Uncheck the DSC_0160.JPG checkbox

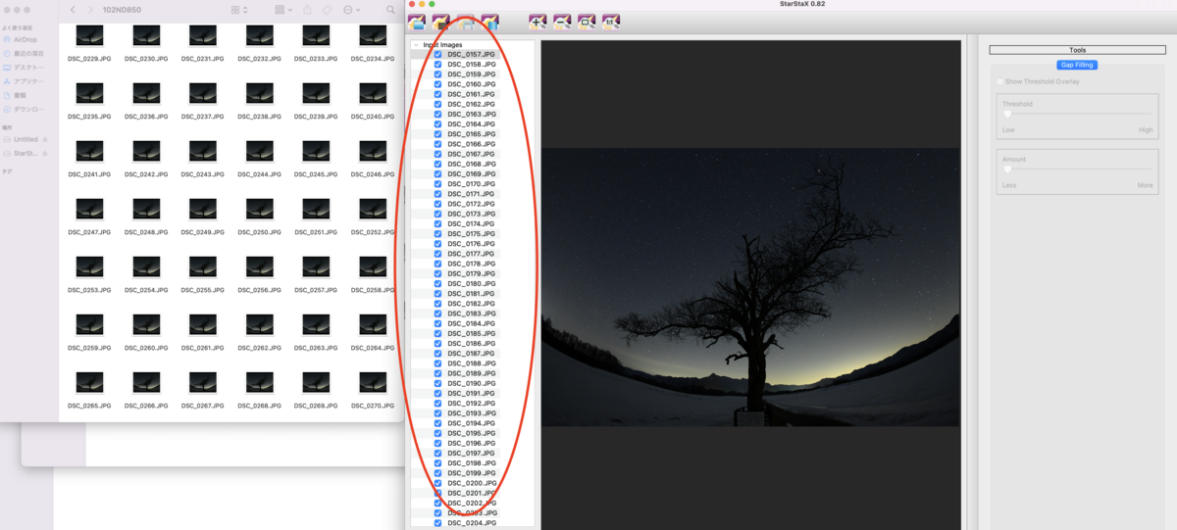[x=437, y=84]
